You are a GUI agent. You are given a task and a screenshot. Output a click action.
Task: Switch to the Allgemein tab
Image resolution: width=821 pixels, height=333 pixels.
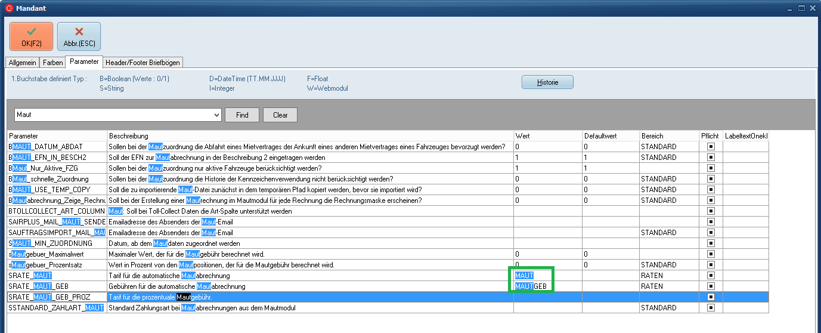pyautogui.click(x=23, y=63)
